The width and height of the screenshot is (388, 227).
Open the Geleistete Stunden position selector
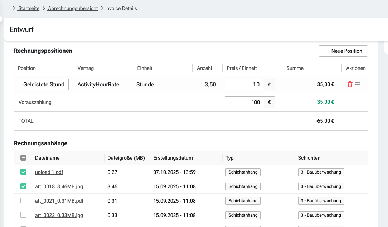44,85
